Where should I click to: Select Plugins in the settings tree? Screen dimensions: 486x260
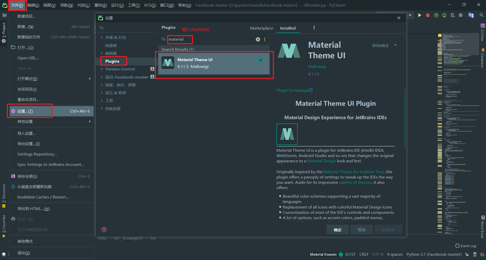pos(112,61)
